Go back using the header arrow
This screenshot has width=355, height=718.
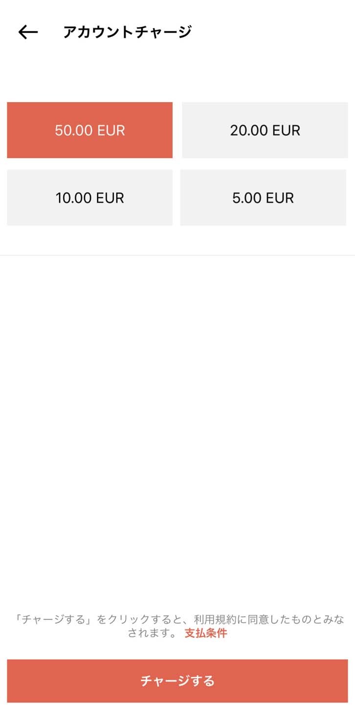coord(28,32)
